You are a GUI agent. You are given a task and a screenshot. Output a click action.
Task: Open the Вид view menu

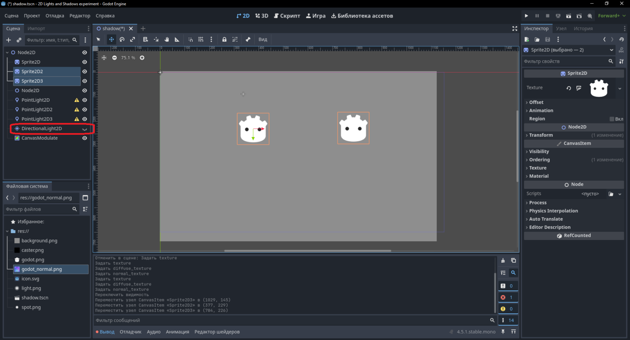pos(263,39)
